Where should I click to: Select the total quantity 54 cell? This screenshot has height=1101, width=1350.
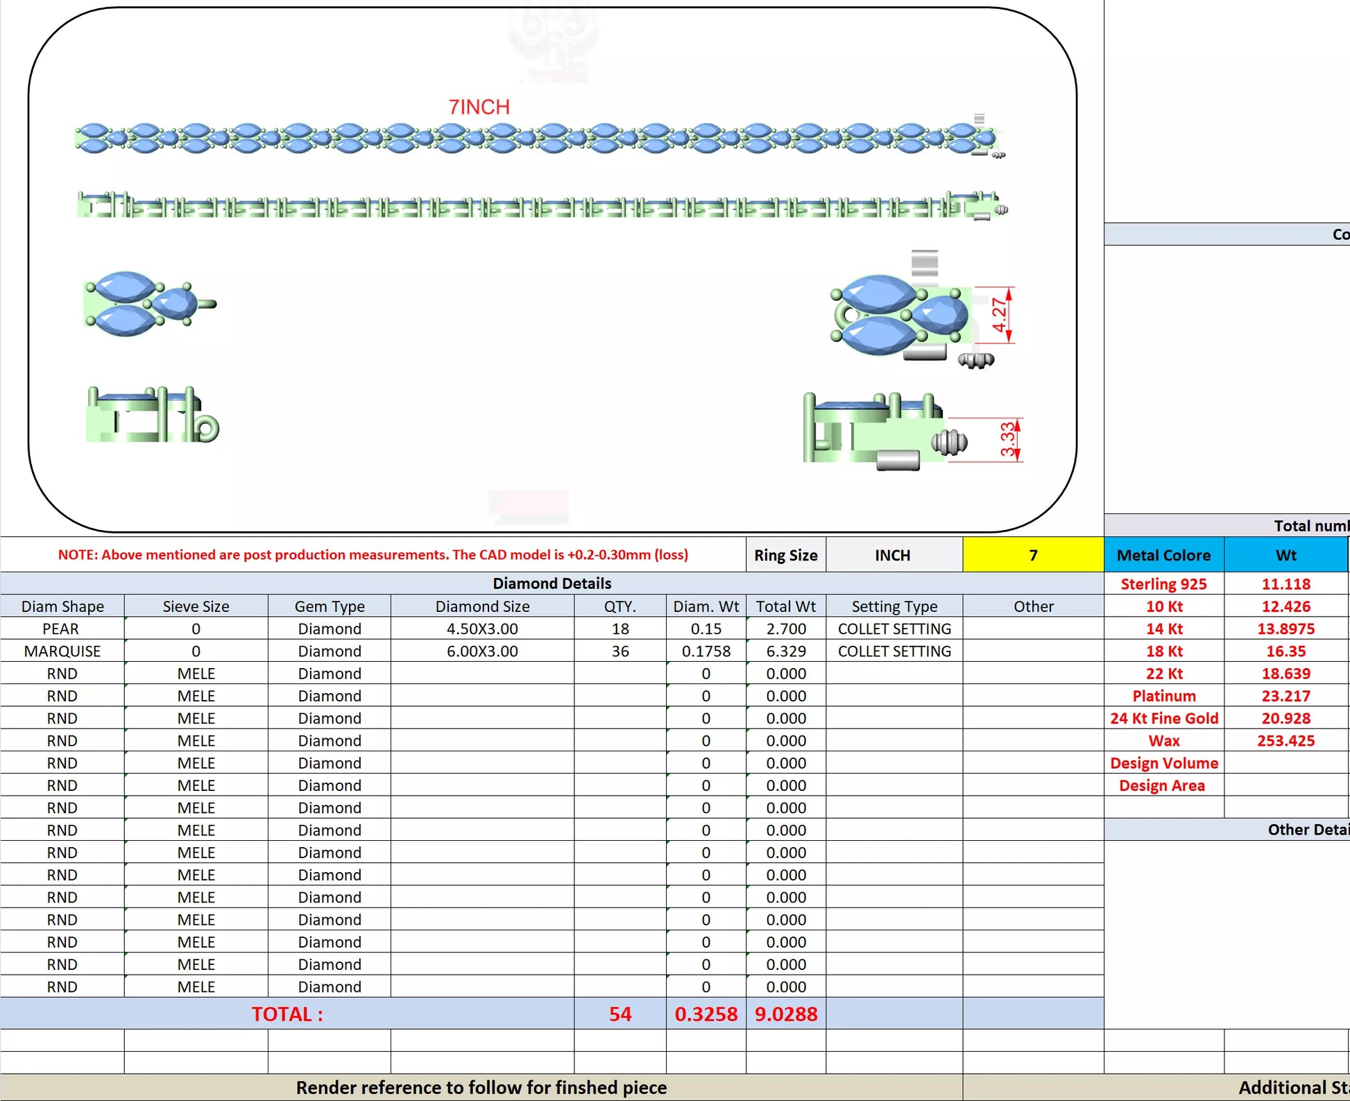point(620,1014)
